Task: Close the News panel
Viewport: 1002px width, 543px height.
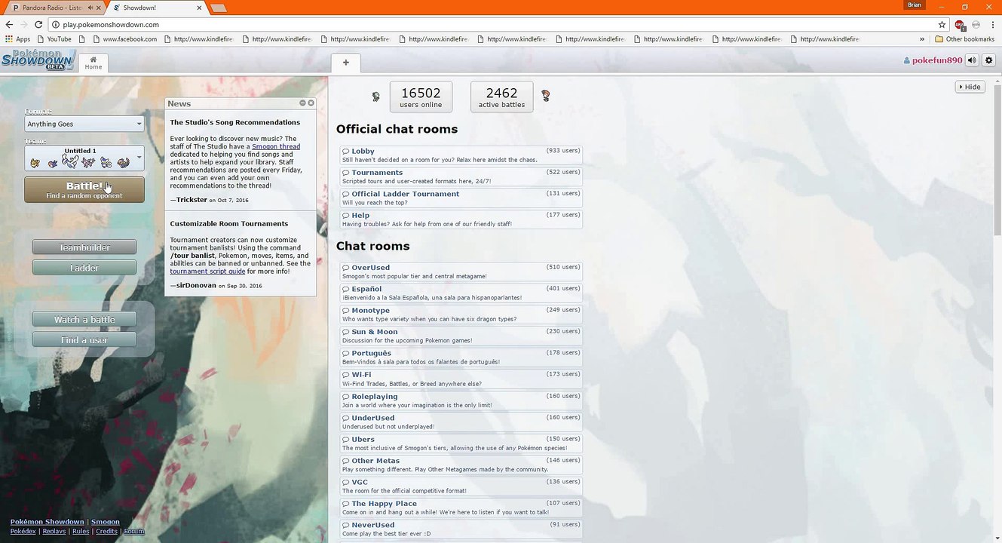Action: click(311, 103)
